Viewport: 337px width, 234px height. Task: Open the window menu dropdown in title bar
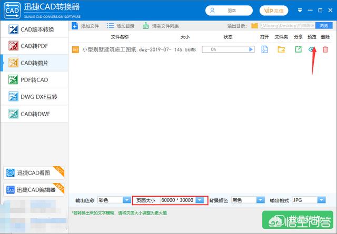click(300, 10)
